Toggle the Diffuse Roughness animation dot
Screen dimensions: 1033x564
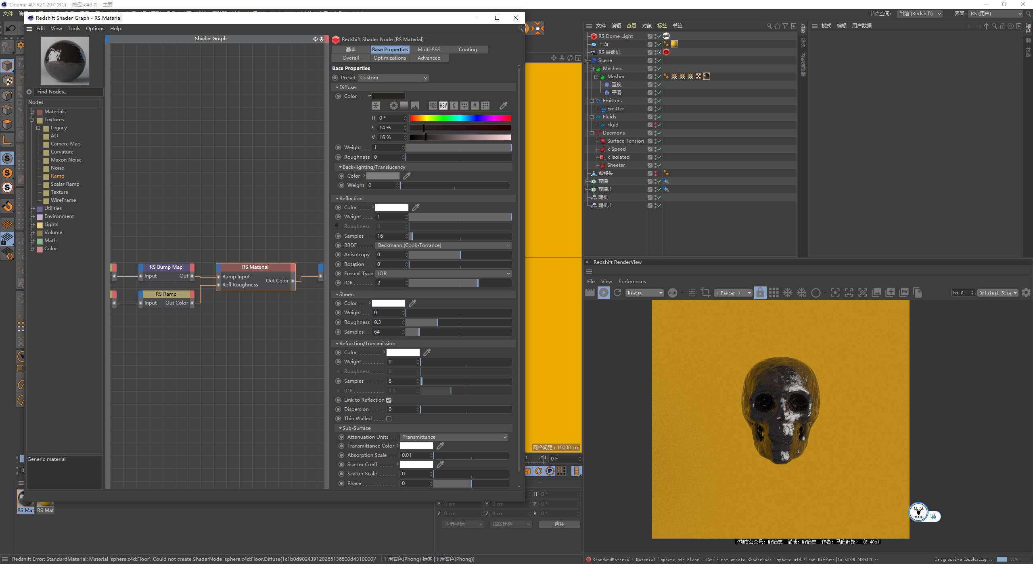(338, 157)
